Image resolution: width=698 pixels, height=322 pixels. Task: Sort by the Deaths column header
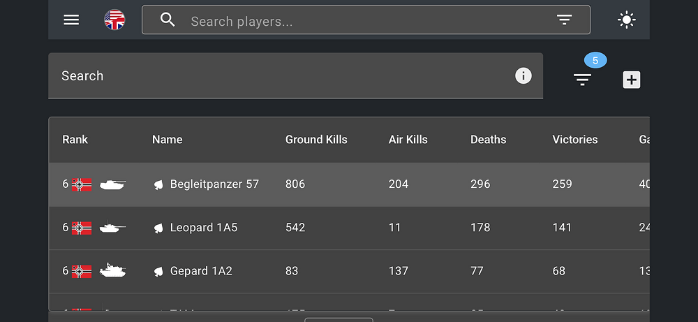click(x=488, y=140)
